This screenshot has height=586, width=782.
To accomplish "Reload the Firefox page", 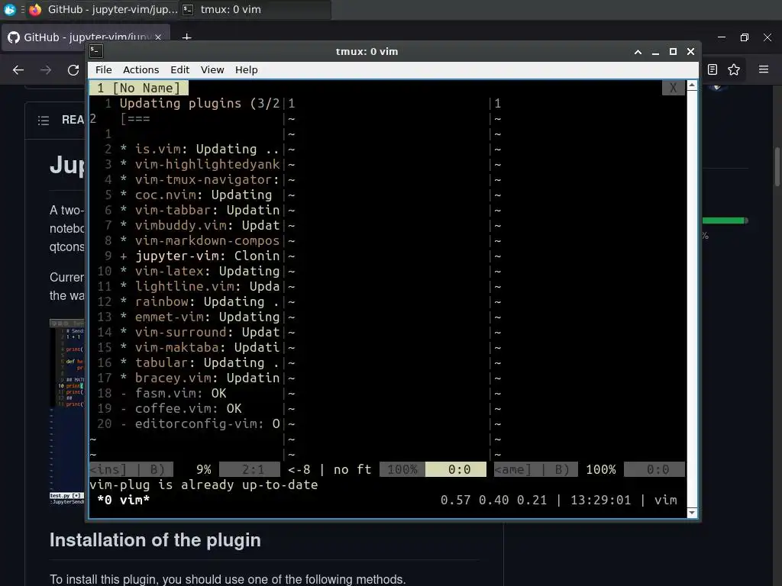I will pyautogui.click(x=73, y=70).
